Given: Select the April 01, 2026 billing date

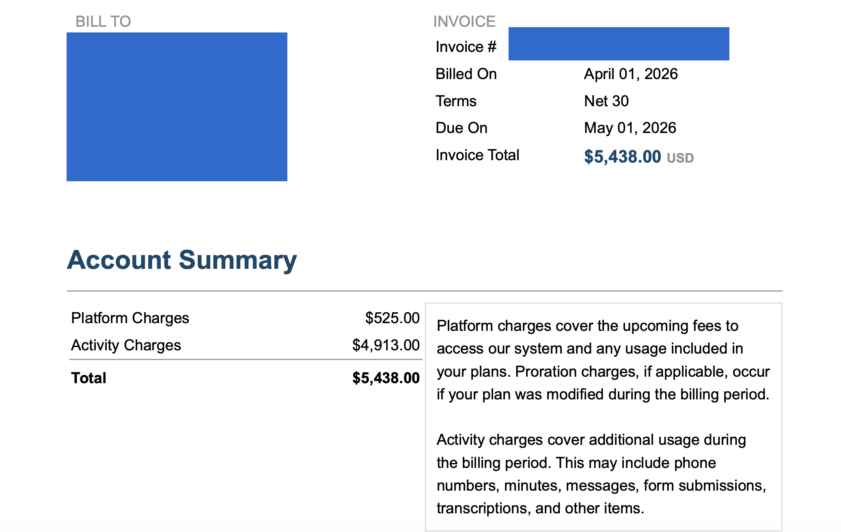Looking at the screenshot, I should point(630,74).
